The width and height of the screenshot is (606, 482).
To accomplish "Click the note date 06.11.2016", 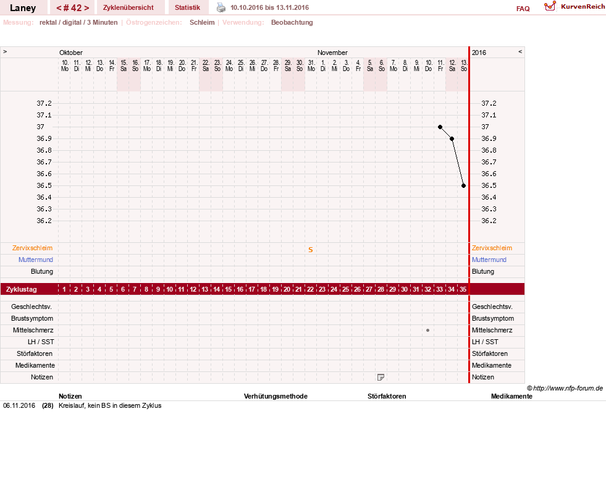I will click(x=19, y=405).
